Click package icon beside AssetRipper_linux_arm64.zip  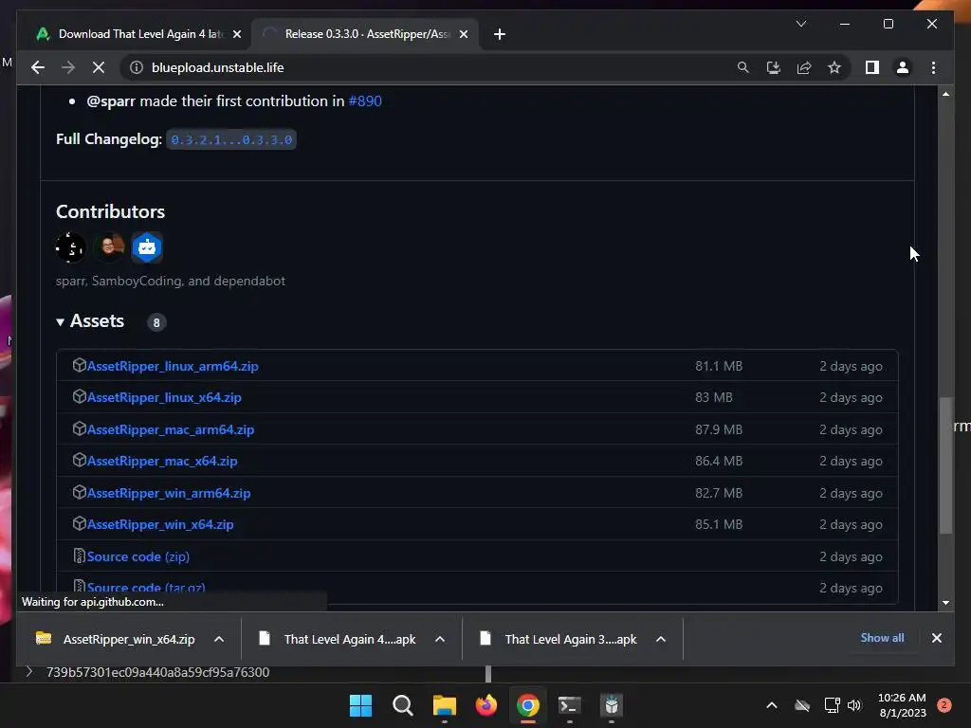coord(80,365)
